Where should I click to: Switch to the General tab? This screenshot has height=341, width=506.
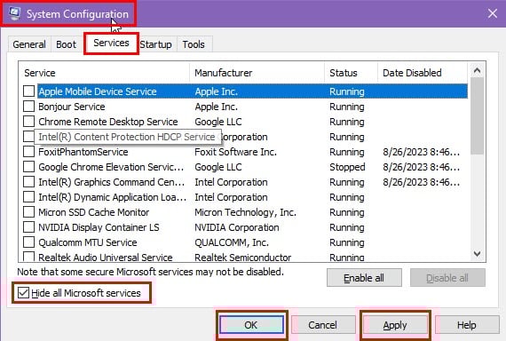click(x=29, y=44)
